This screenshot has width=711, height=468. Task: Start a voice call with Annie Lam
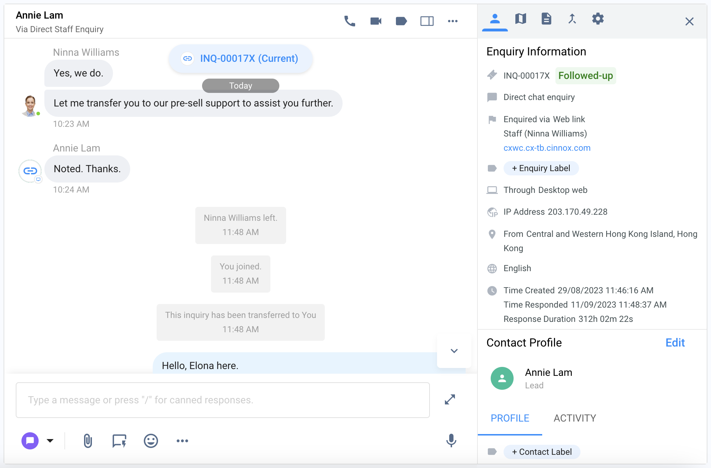[349, 21]
